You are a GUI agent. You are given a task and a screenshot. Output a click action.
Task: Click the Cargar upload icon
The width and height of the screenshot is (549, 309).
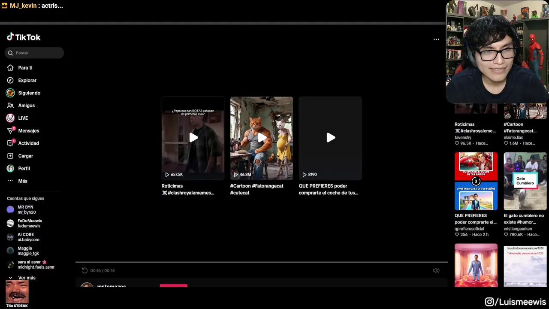10,156
